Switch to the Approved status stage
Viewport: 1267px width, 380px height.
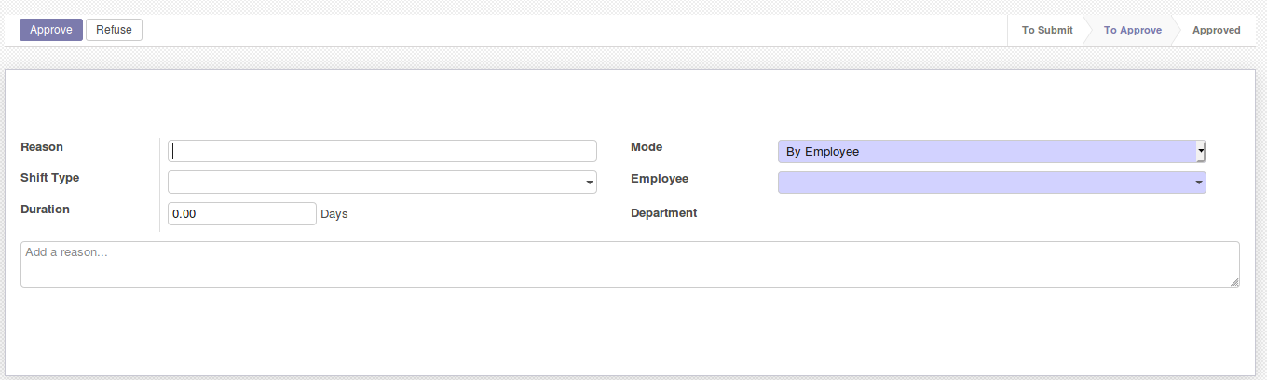(1216, 30)
